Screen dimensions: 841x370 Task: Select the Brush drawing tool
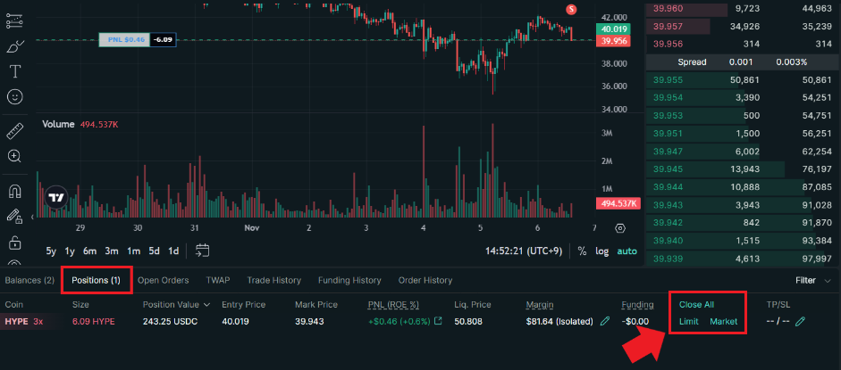(15, 46)
